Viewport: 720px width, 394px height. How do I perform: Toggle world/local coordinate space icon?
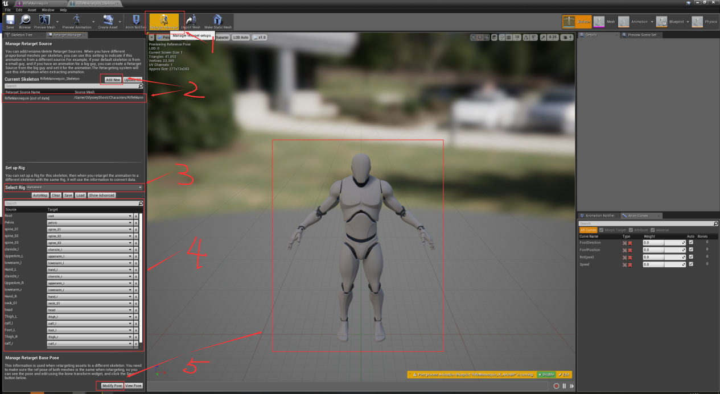495,37
